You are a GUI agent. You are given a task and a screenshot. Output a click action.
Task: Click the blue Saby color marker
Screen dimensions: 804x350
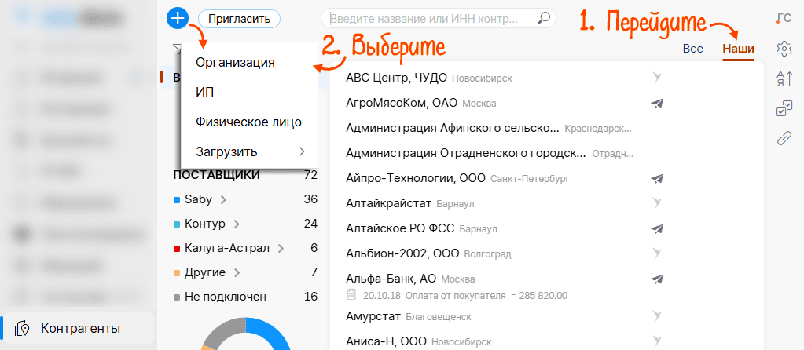177,200
